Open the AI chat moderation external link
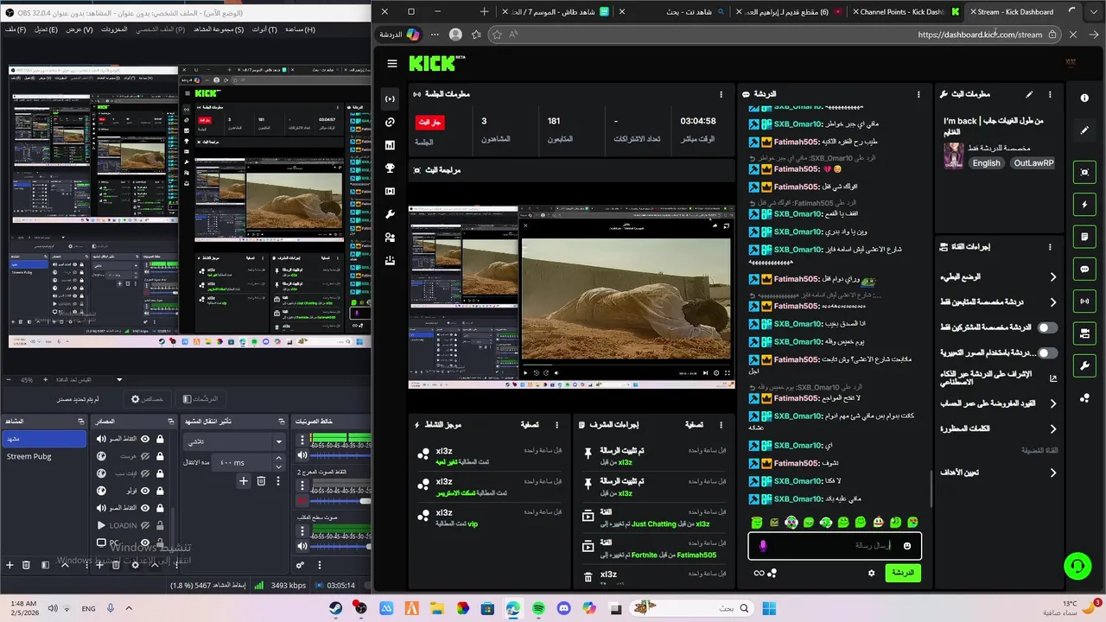1106x622 pixels. coord(1052,378)
